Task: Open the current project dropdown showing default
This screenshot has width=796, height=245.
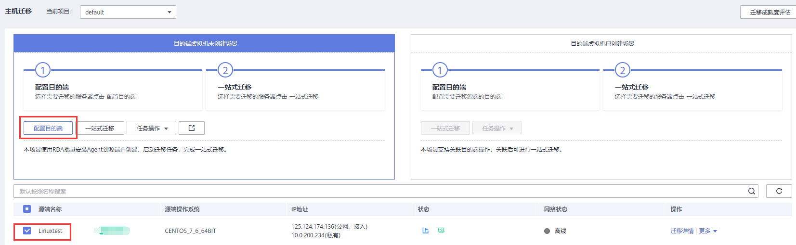Action: pos(128,12)
